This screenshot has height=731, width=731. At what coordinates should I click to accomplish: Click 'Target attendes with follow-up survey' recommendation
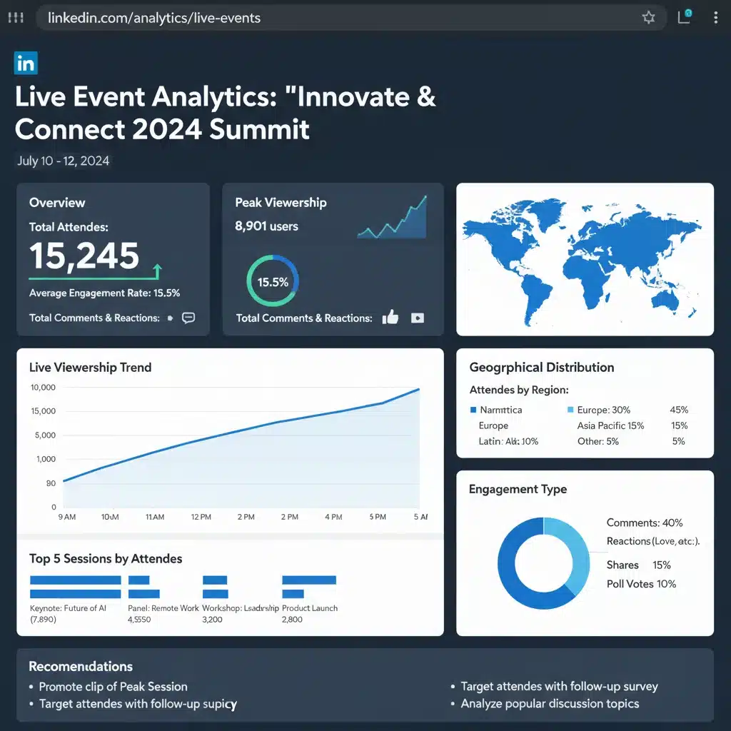(x=559, y=686)
